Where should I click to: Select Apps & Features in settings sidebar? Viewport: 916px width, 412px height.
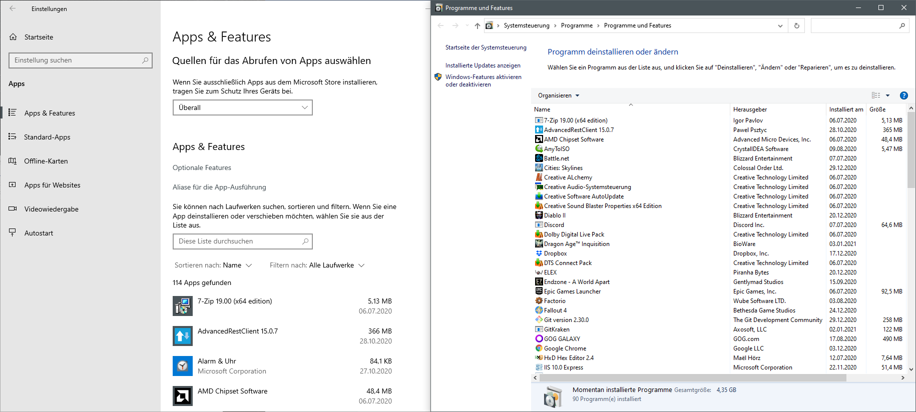(x=50, y=113)
